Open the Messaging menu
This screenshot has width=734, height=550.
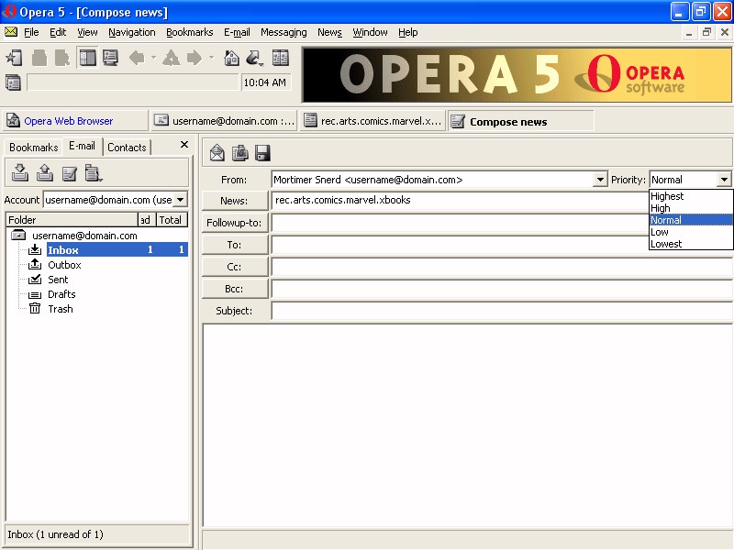tap(284, 32)
